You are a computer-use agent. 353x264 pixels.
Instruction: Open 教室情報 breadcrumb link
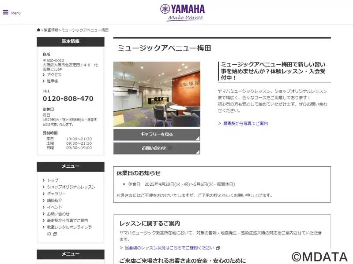pos(51,30)
